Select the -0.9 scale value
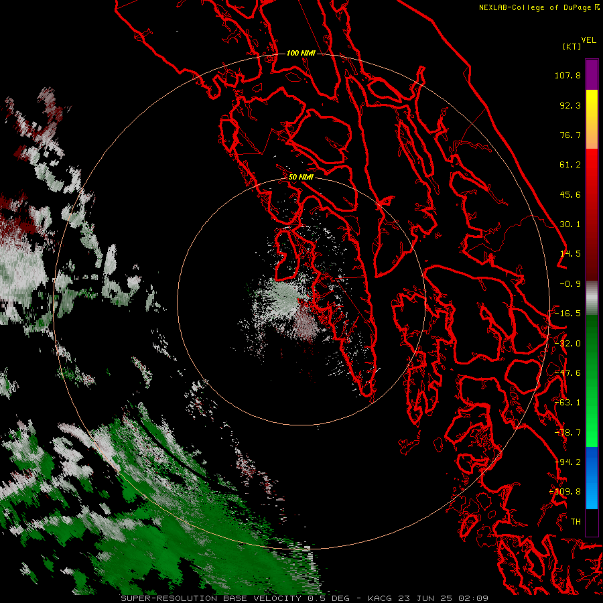Screen dimensions: 603x603 pyautogui.click(x=570, y=284)
